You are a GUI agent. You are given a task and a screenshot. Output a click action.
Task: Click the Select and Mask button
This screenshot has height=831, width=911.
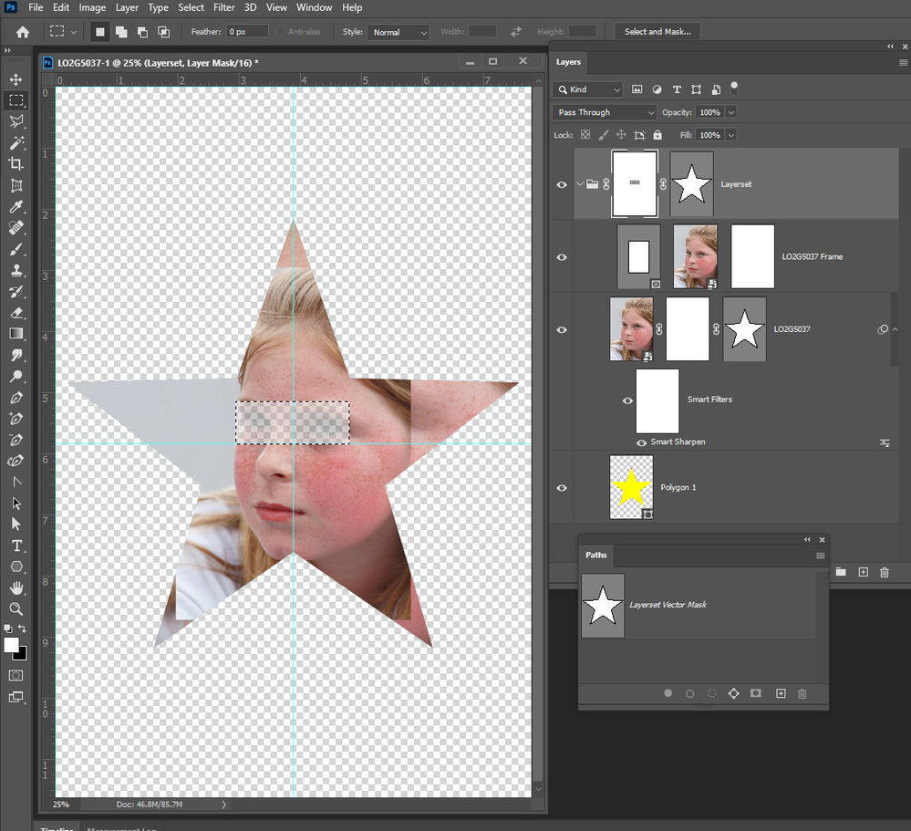coord(657,31)
